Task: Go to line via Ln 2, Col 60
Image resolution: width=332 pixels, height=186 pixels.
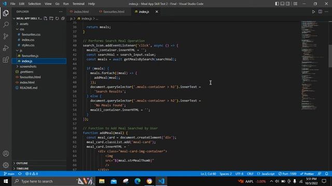Action: click(x=209, y=174)
